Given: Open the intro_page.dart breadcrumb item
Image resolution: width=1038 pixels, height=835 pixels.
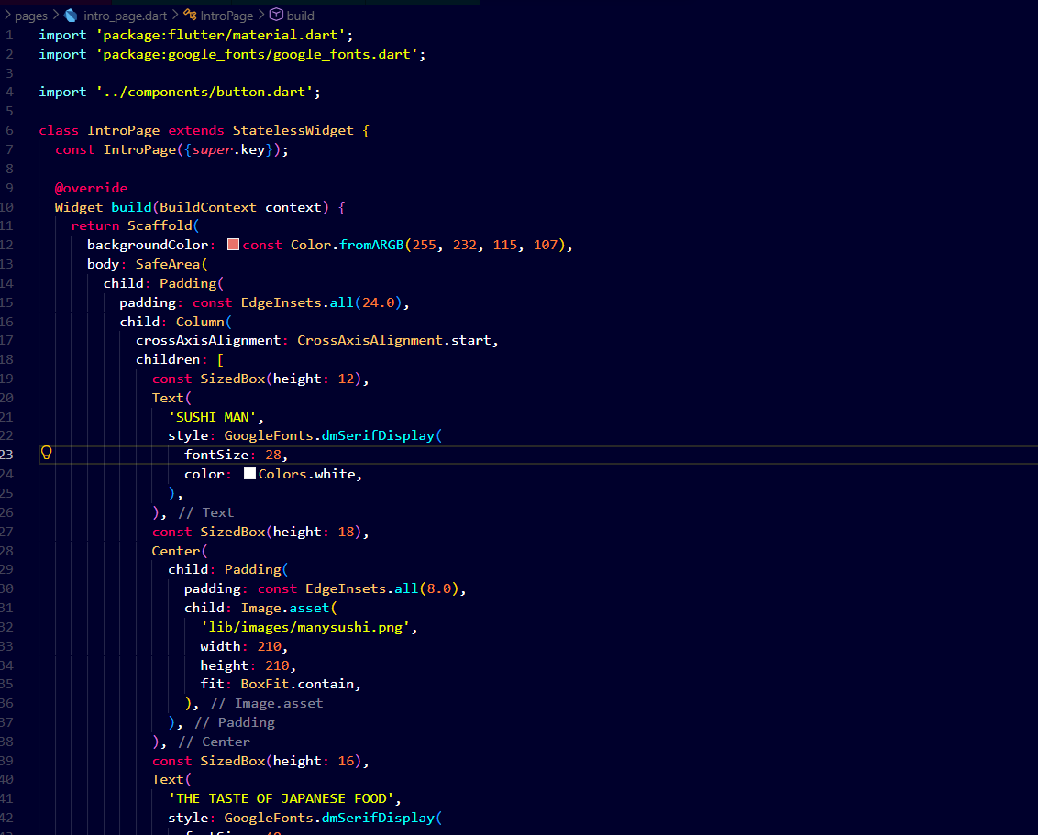Looking at the screenshot, I should (125, 16).
